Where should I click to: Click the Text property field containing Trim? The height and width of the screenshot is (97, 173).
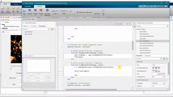(159, 65)
